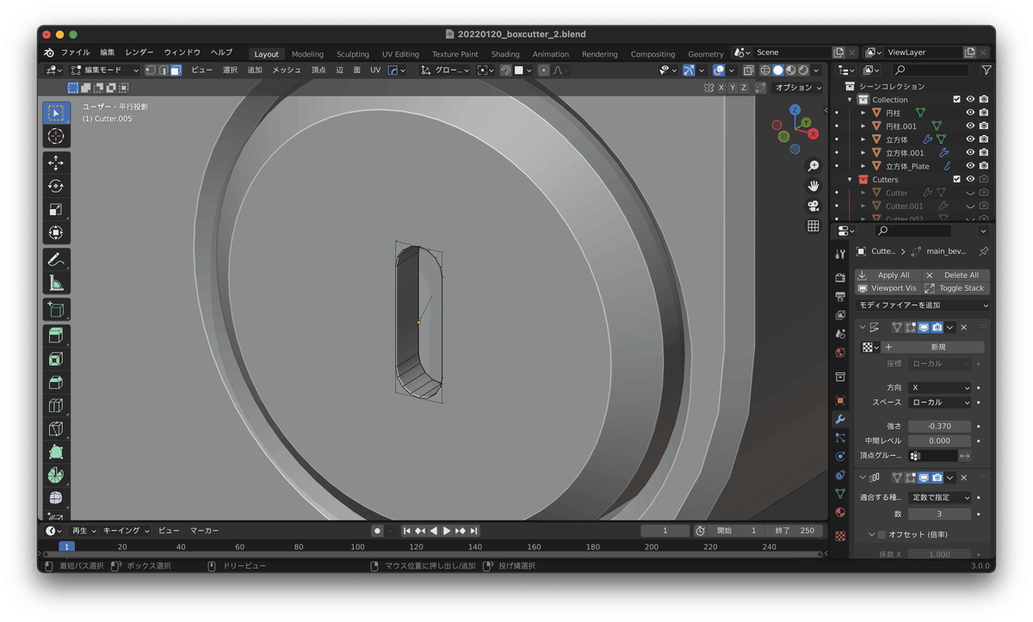Open the 方向 X dropdown

pyautogui.click(x=939, y=388)
